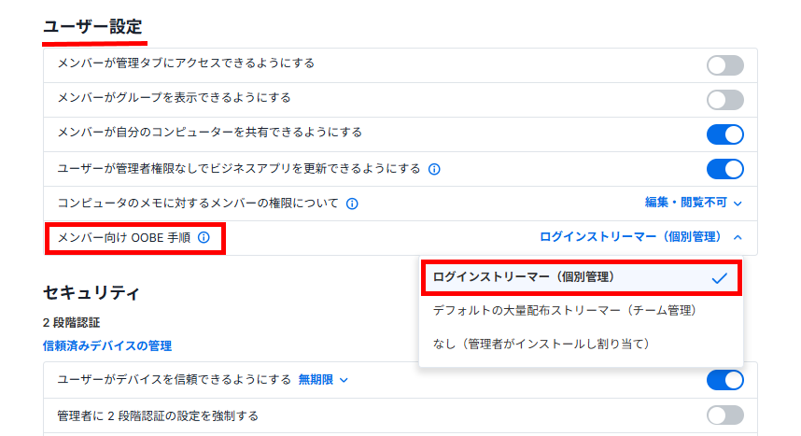Click メンバーがグループを表示できるようにする text
The height and width of the screenshot is (436, 801).
point(175,98)
